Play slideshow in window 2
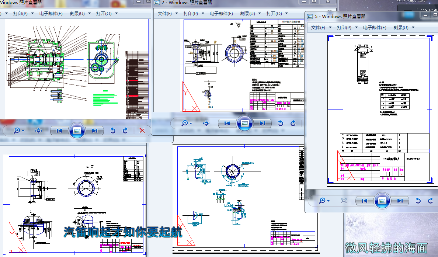Viewport: 438px width, 257px height. point(245,123)
